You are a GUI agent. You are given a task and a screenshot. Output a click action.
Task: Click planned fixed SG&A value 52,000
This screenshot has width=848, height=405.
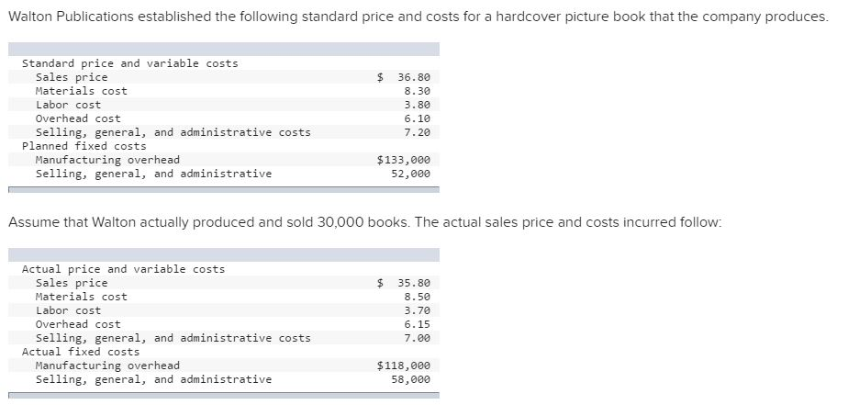(x=410, y=174)
